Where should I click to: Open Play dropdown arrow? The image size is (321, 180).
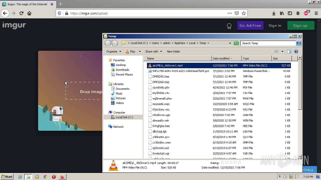click(x=139, y=51)
